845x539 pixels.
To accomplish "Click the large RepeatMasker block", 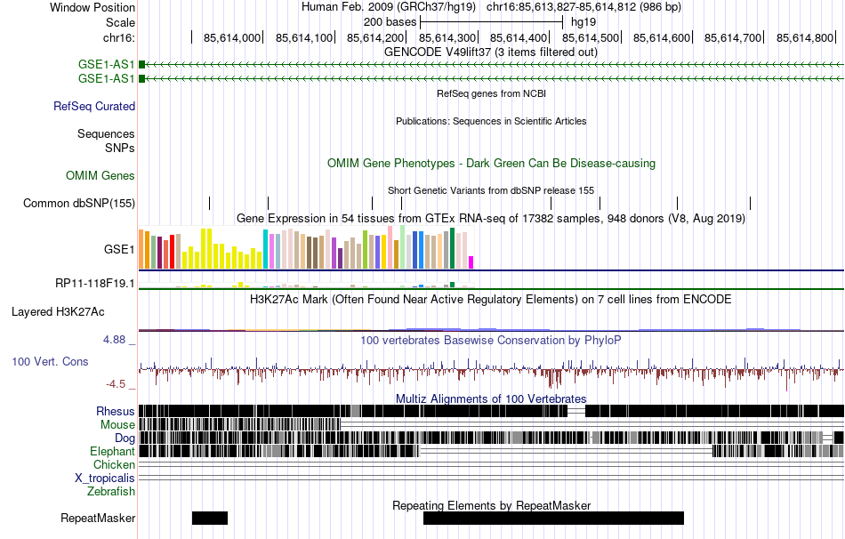I will (553, 518).
